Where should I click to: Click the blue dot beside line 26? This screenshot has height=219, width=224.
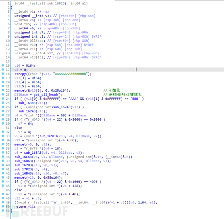pos(3,107)
